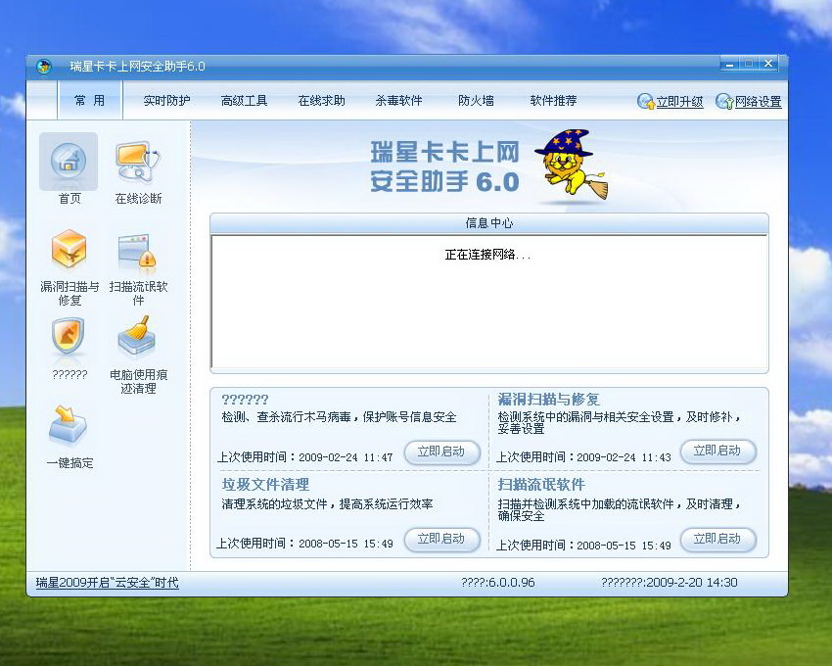Click the 垃圾文件清理 heading

coord(265,485)
